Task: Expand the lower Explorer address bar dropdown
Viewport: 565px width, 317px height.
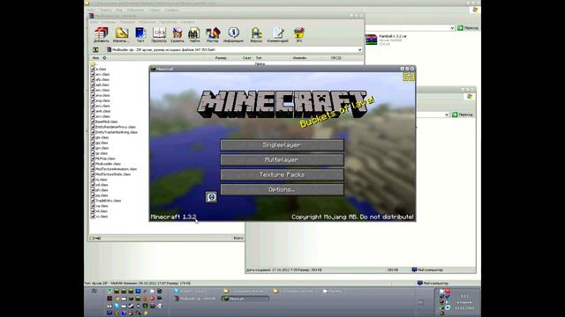Action: click(447, 114)
